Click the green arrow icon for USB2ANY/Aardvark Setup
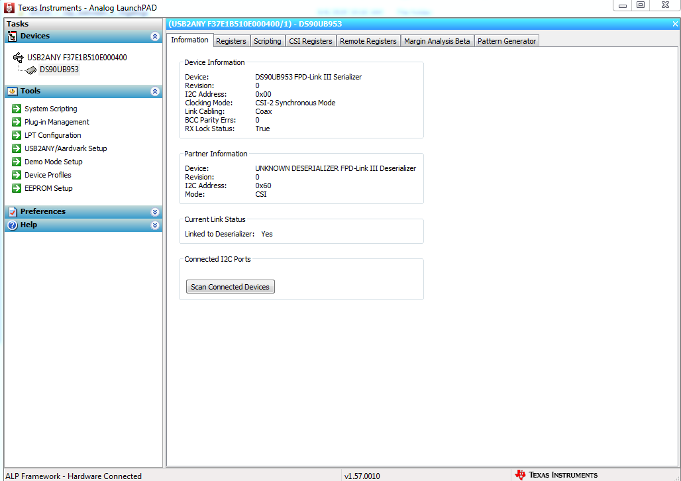 click(x=17, y=148)
